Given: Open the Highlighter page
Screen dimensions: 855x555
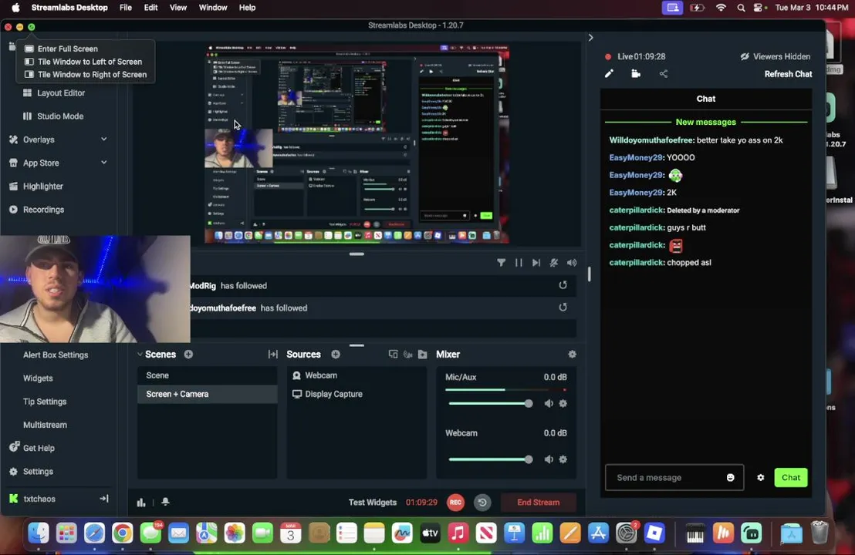Looking at the screenshot, I should point(36,187).
